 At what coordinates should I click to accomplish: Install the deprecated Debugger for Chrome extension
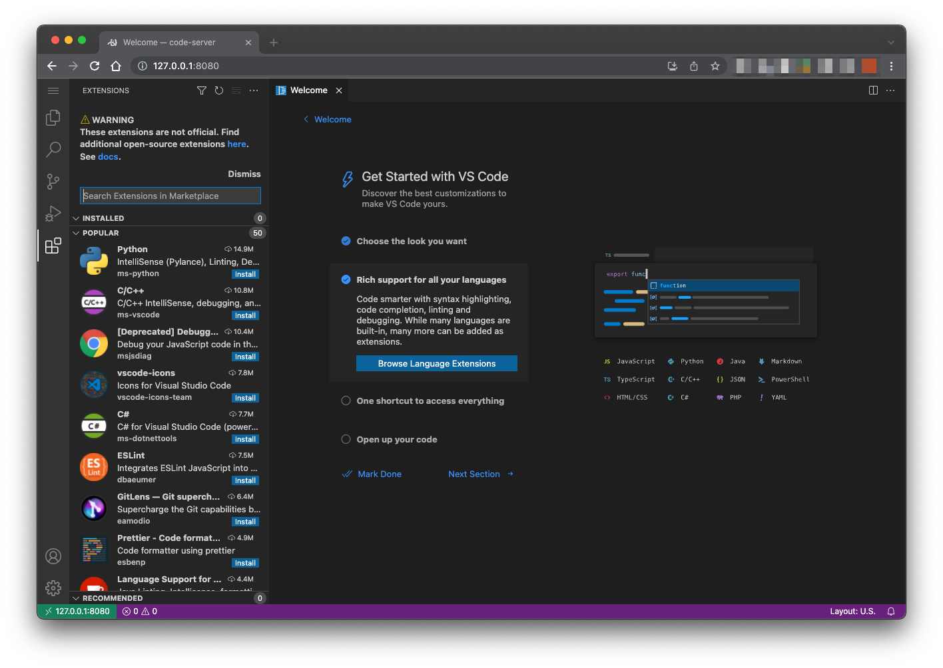[x=245, y=357]
